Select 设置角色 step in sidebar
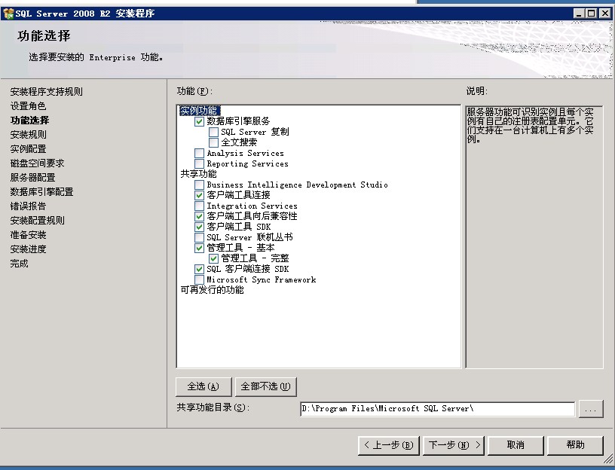The image size is (615, 470). coord(28,106)
